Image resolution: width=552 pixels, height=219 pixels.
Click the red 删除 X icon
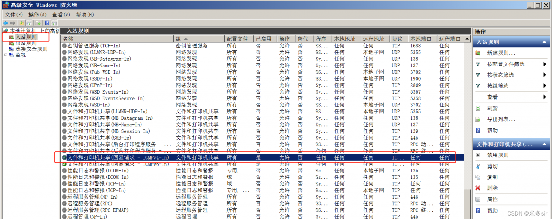[x=478, y=188]
